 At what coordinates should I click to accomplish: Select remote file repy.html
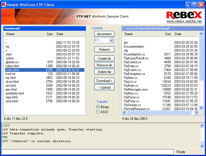pyautogui.click(x=11, y=97)
